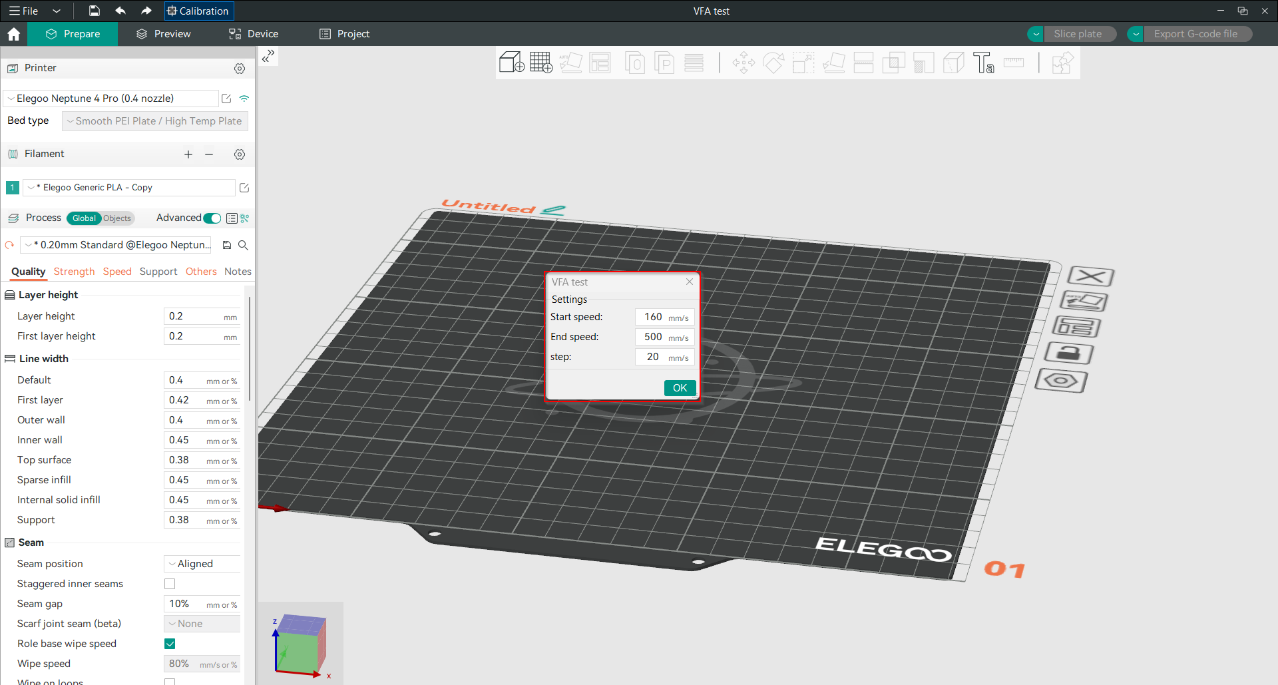Open printer settings gear icon
The height and width of the screenshot is (685, 1278).
[x=240, y=69]
